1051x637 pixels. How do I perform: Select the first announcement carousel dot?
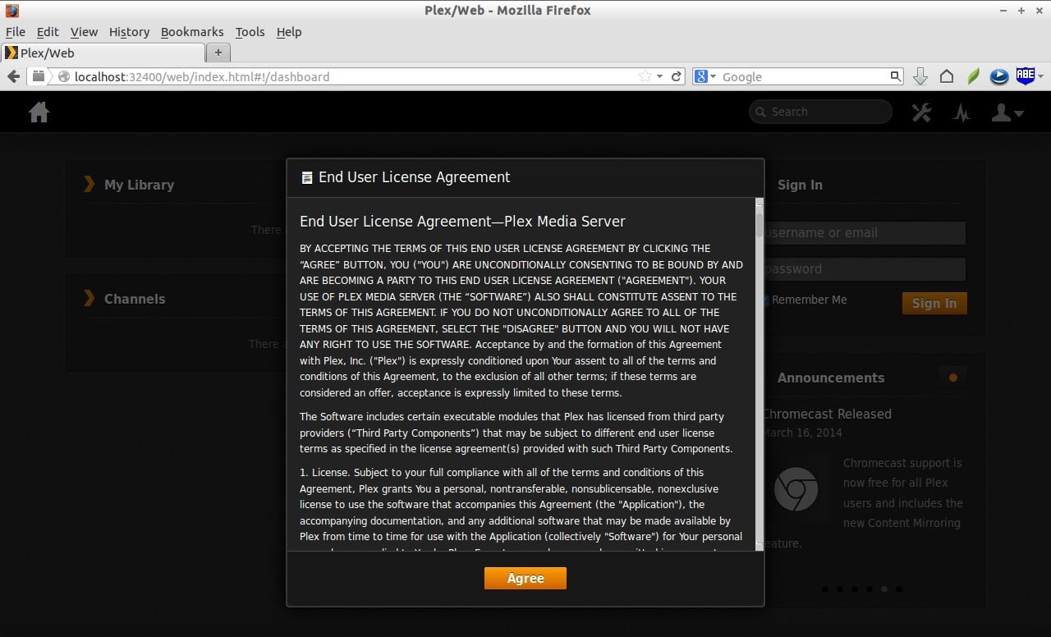pos(825,589)
